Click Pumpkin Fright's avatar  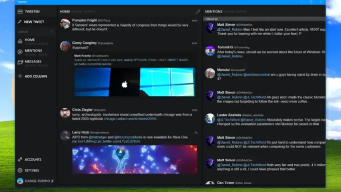65,24
